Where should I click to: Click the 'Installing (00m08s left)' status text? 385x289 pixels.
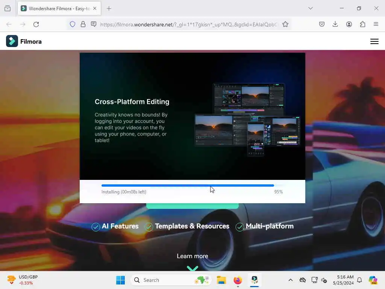coord(124,192)
